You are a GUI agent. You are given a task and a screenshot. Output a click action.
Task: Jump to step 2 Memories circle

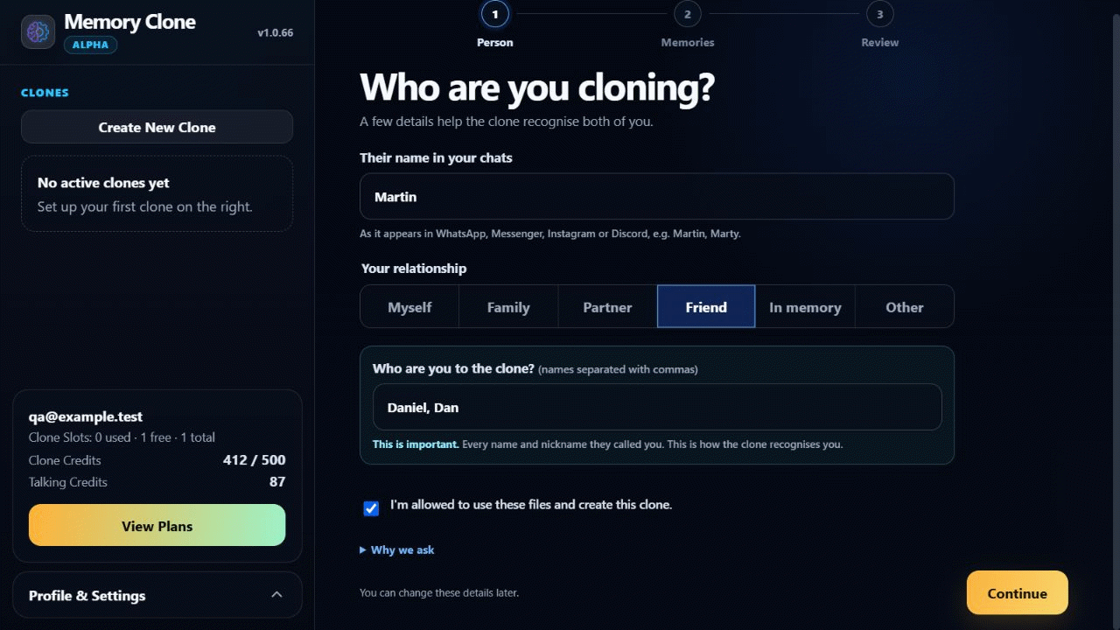click(688, 14)
